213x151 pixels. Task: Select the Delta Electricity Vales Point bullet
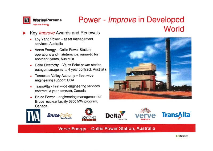(x=71, y=67)
